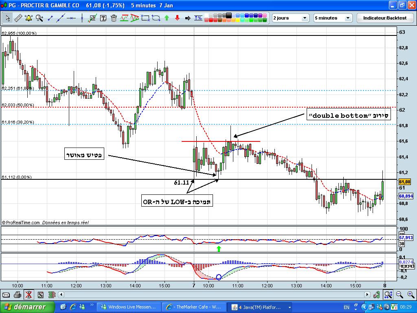
Task: Click the 'double bottom' annotation text box
Action: pos(349,114)
